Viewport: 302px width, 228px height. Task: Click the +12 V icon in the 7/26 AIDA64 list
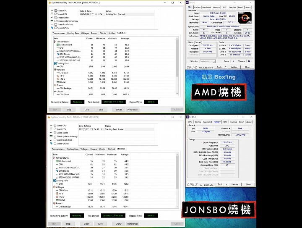(58, 79)
